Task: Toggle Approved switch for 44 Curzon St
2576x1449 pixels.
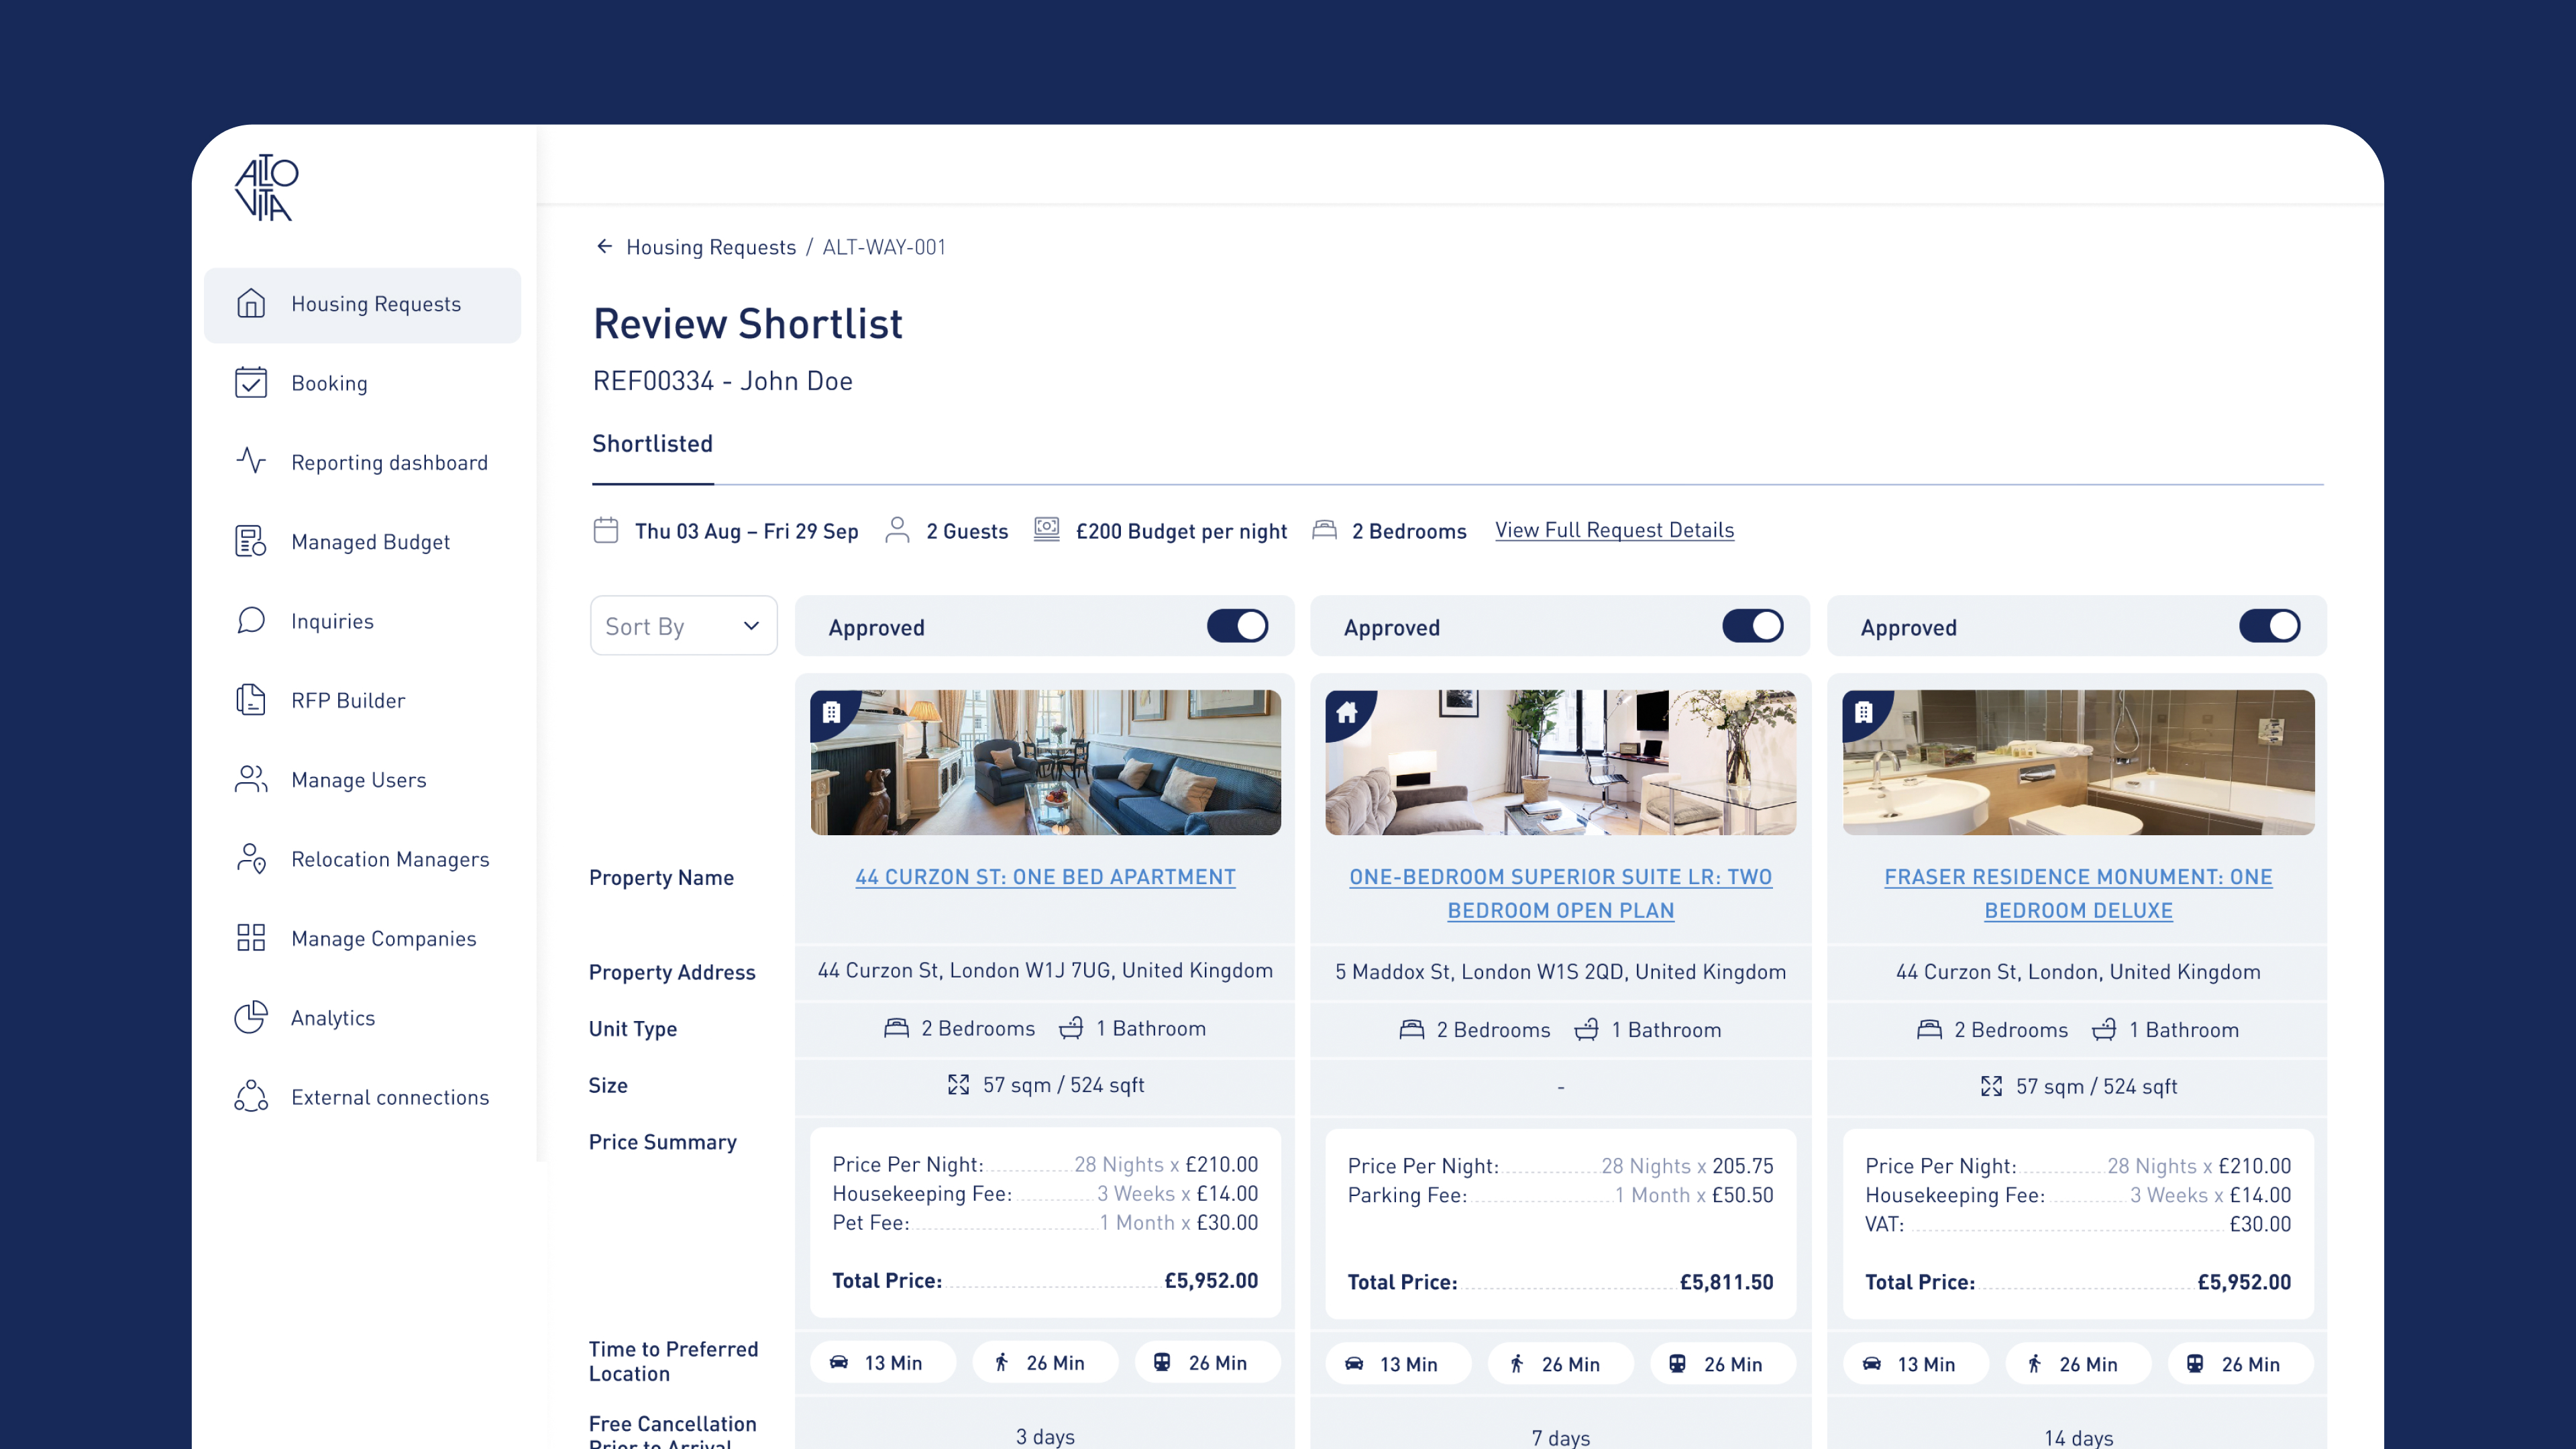Action: (1237, 626)
